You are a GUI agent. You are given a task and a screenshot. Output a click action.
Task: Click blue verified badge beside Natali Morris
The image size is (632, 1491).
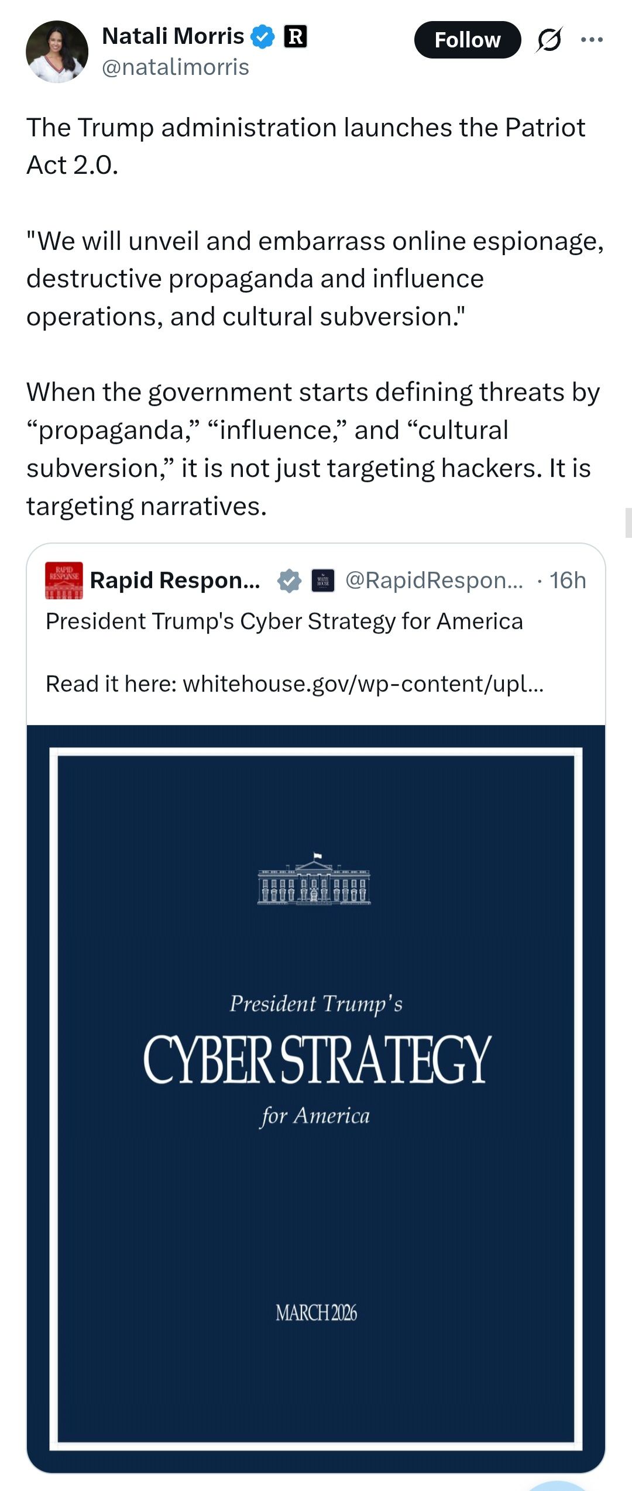click(x=263, y=36)
